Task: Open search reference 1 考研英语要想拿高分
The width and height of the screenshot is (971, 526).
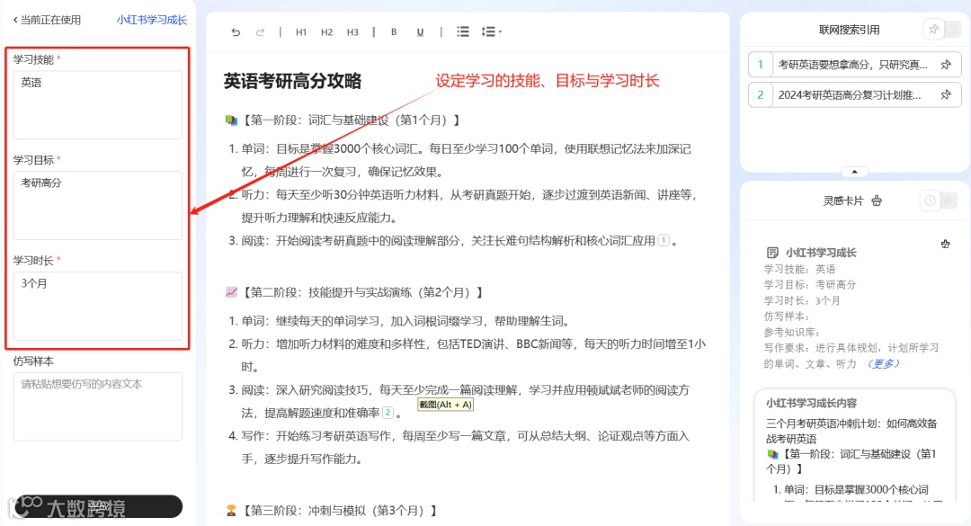Action: 852,65
